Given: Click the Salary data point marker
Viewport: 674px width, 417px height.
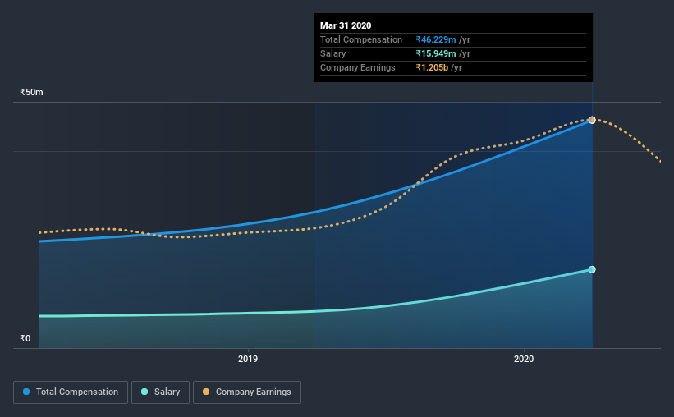Looking at the screenshot, I should [592, 269].
